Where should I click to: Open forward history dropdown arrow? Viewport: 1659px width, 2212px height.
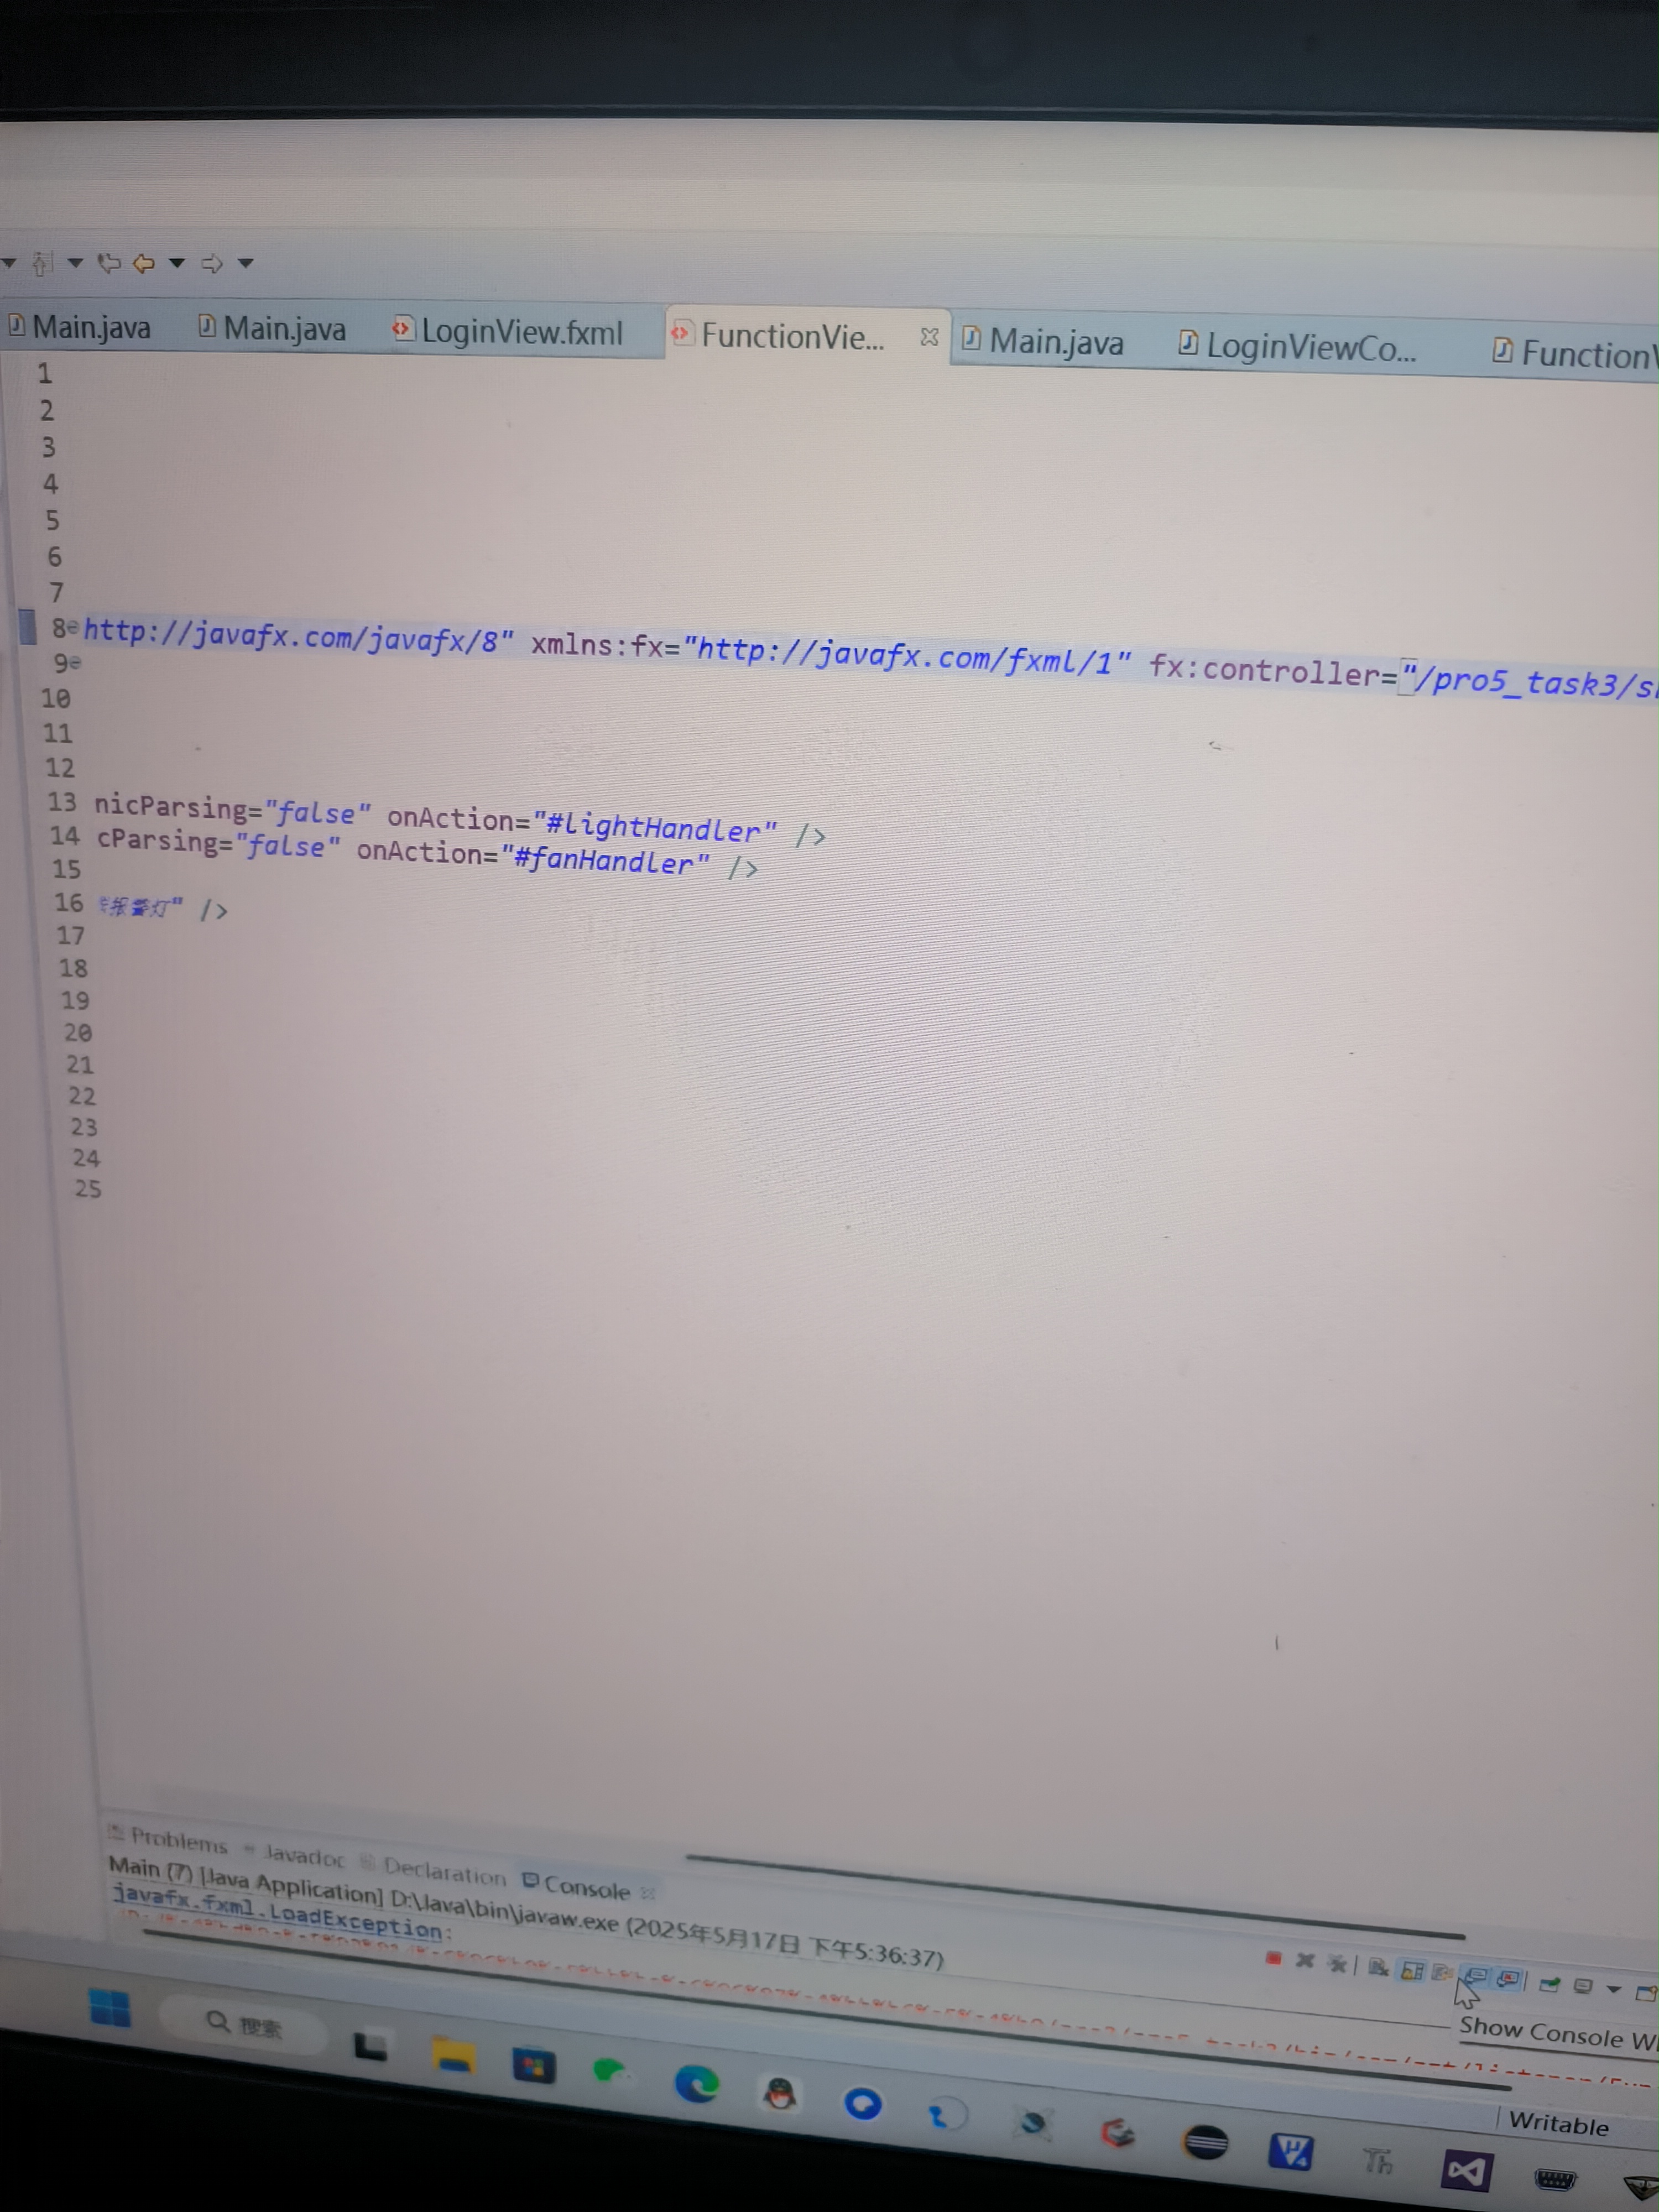point(245,264)
